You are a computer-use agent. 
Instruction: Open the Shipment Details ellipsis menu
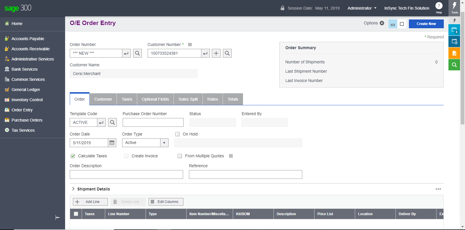(x=438, y=189)
